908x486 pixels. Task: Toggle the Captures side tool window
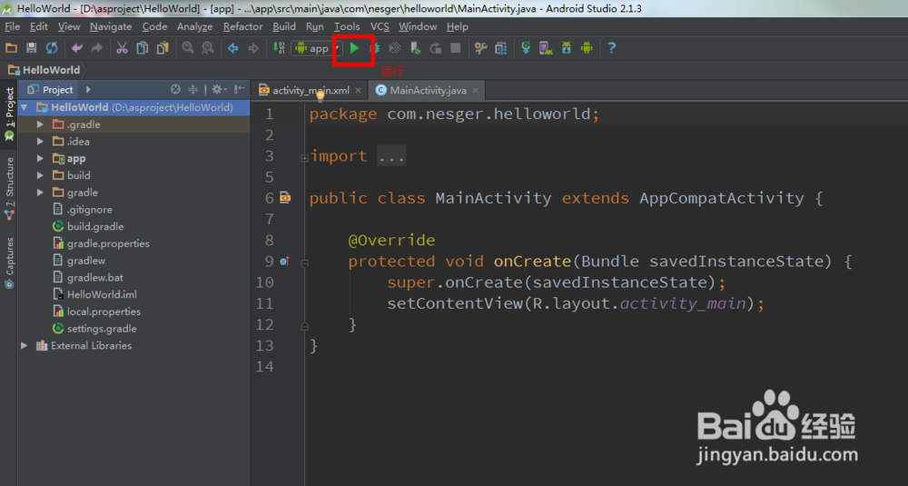[x=9, y=263]
